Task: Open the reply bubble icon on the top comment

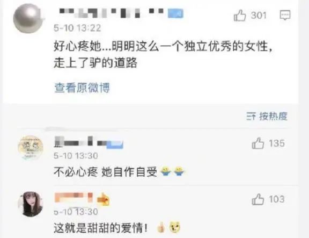Action: coord(285,15)
